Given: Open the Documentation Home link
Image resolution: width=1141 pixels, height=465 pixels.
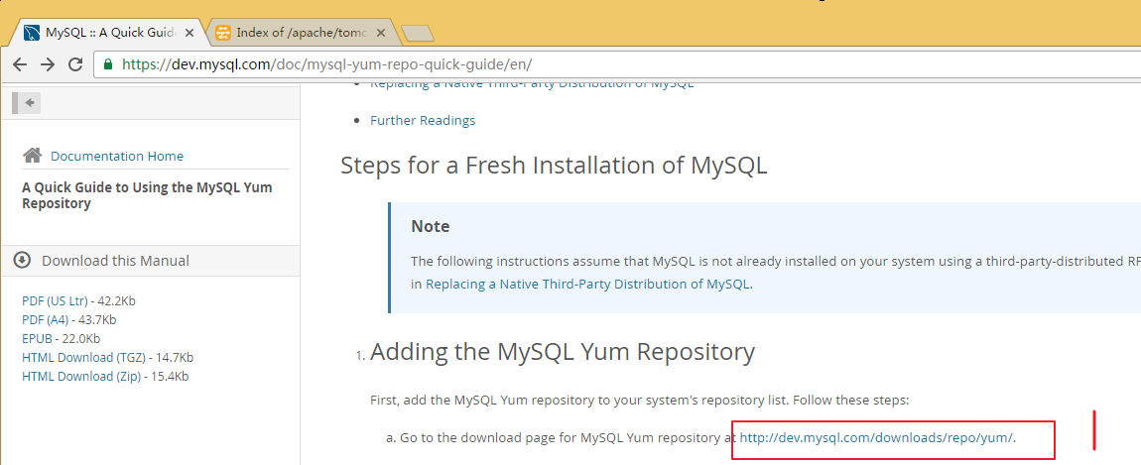Looking at the screenshot, I should [x=116, y=156].
